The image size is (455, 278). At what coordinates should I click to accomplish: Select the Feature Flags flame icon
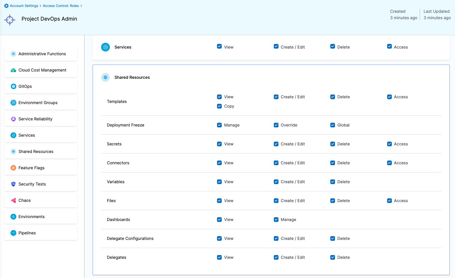click(x=13, y=168)
